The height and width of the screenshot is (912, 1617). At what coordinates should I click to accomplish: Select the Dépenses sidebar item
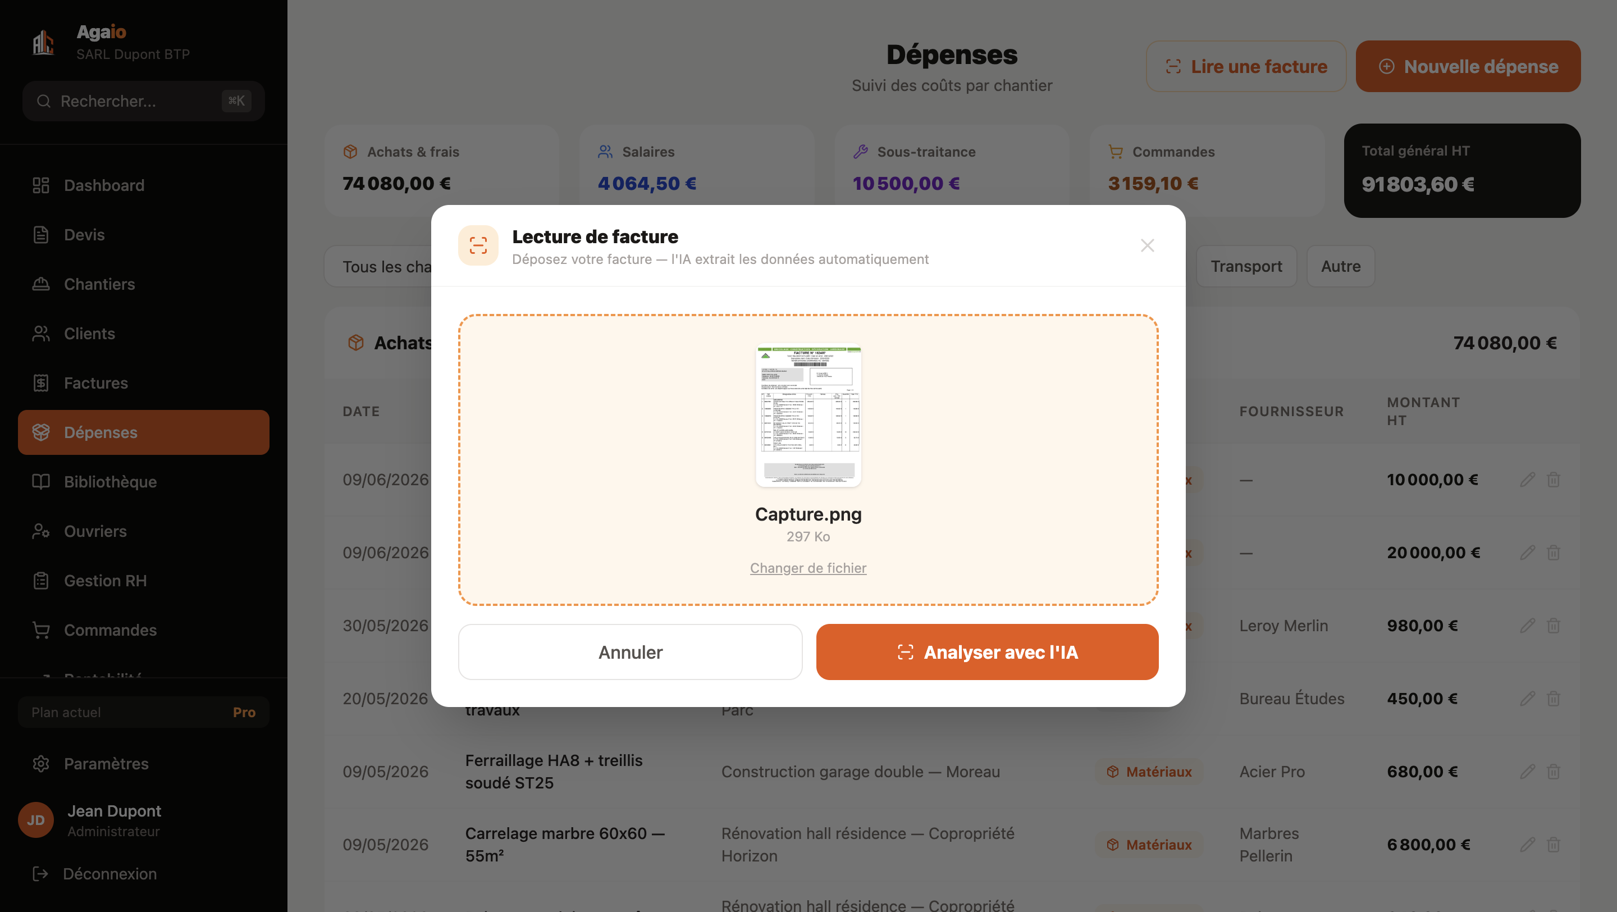tap(143, 432)
